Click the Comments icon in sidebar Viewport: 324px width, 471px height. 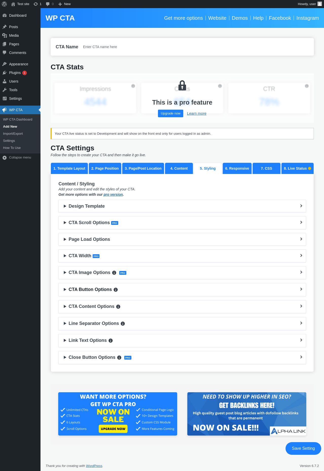(x=5, y=53)
